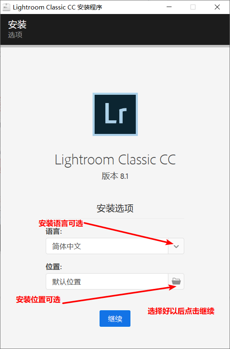This screenshot has width=230, height=349.
Task: Click the folder browse icon for install location
Action: tap(176, 281)
